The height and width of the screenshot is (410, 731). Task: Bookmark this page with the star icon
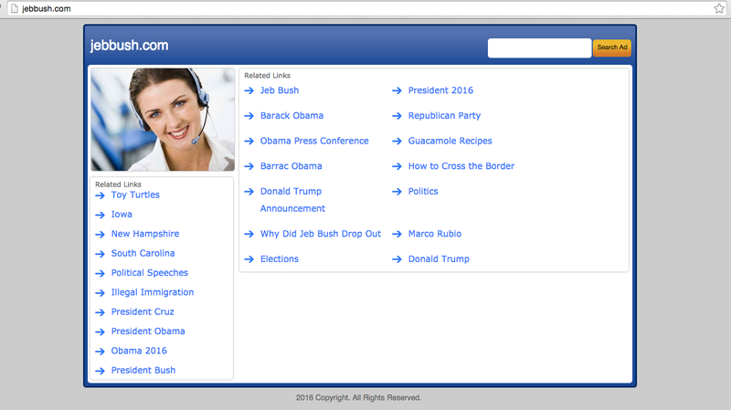tap(719, 8)
